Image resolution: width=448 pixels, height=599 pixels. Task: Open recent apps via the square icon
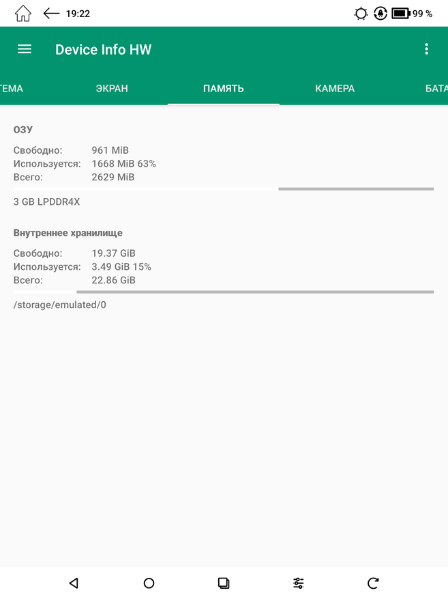(x=224, y=583)
